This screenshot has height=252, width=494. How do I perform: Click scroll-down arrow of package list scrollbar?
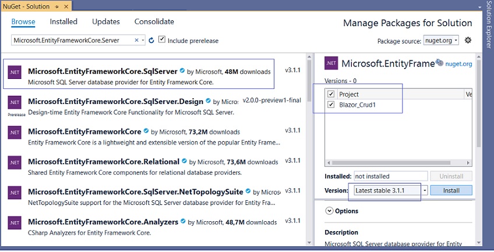click(309, 243)
